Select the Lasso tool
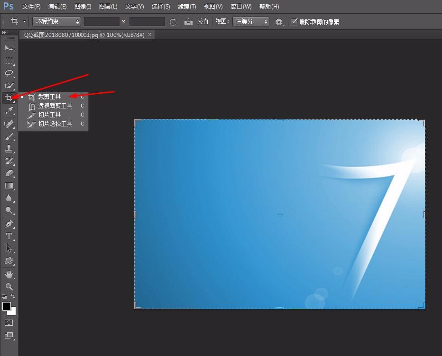The image size is (442, 356). tap(9, 73)
